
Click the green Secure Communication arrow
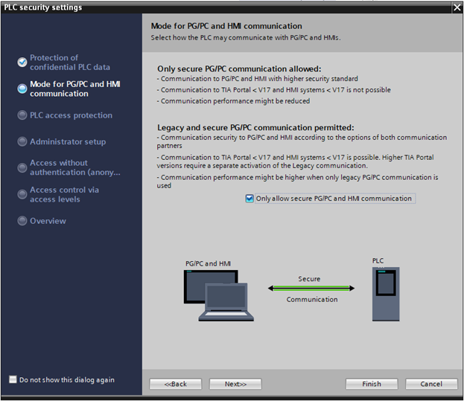[308, 289]
